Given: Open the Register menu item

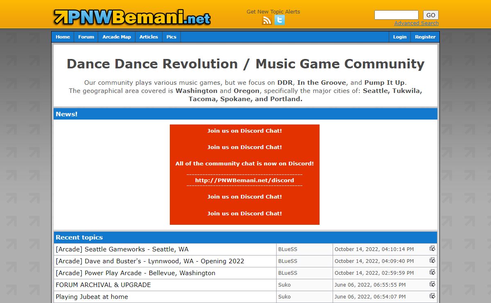Looking at the screenshot, I should pyautogui.click(x=425, y=37).
